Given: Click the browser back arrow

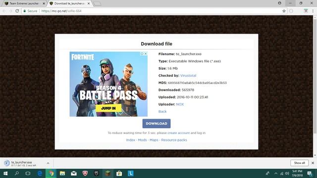Looking at the screenshot, I should pyautogui.click(x=4, y=11).
